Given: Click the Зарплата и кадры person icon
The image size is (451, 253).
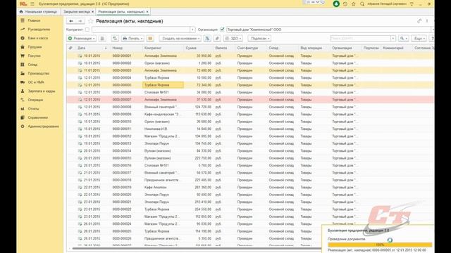Looking at the screenshot, I should [23, 91].
